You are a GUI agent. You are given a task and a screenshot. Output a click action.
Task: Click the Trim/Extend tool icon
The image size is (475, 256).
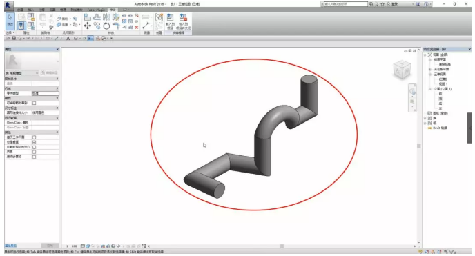(116, 26)
